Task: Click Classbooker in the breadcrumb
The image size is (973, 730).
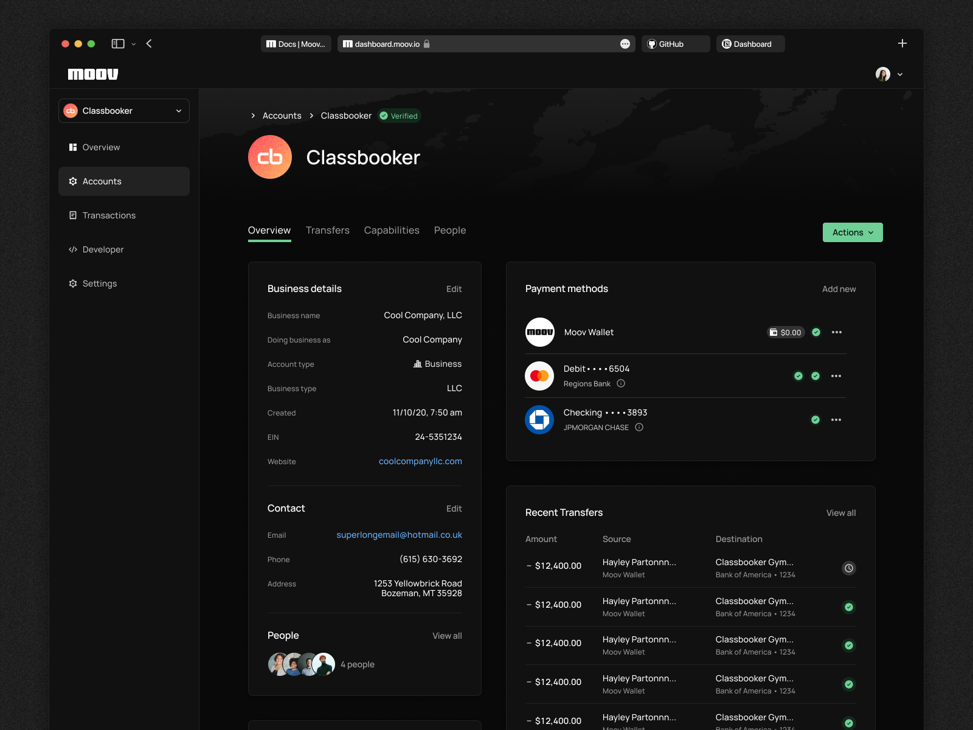Action: [x=346, y=116]
